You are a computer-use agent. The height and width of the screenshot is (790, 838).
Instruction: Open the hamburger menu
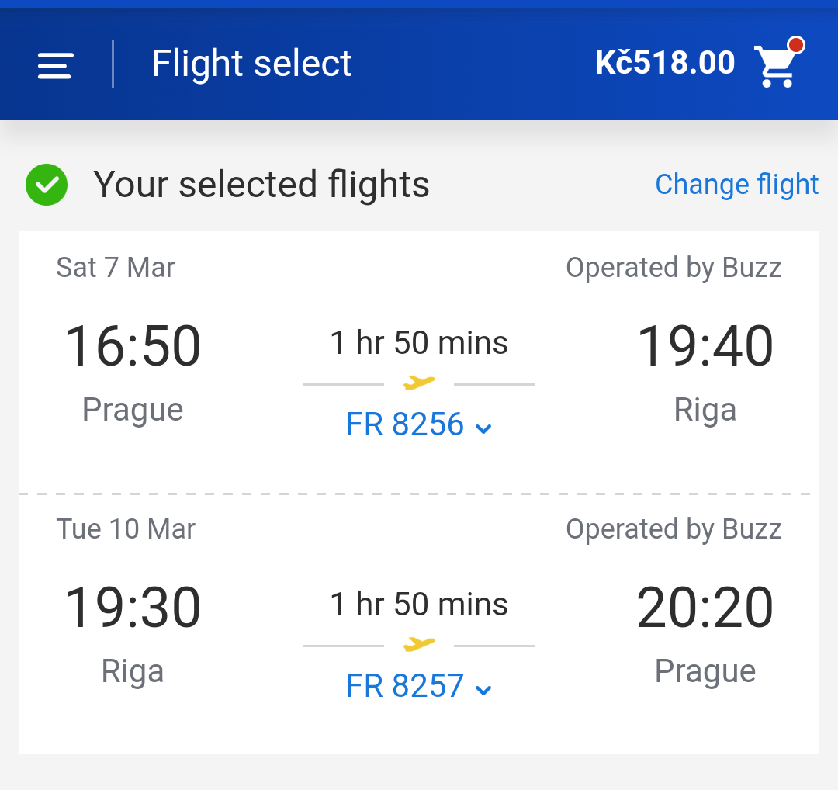pos(54,66)
